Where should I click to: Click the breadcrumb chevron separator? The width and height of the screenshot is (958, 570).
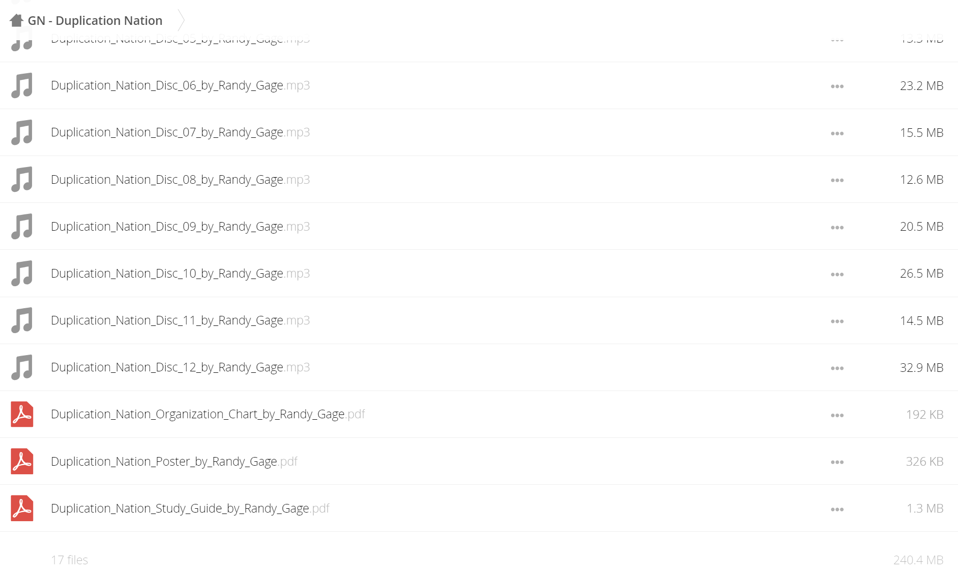[x=181, y=20]
